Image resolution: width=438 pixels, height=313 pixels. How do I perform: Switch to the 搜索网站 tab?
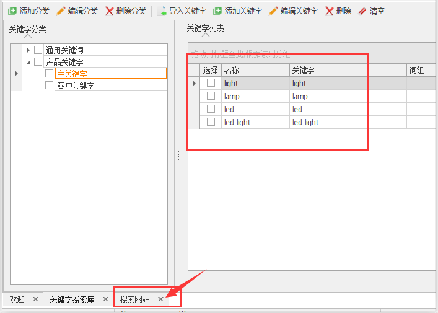pos(135,299)
